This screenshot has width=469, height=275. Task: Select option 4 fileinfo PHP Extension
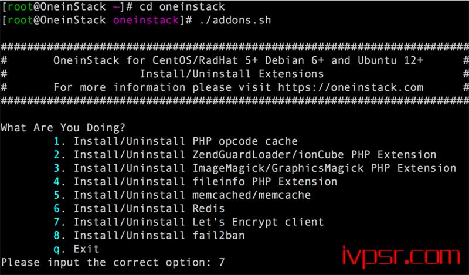[195, 181]
